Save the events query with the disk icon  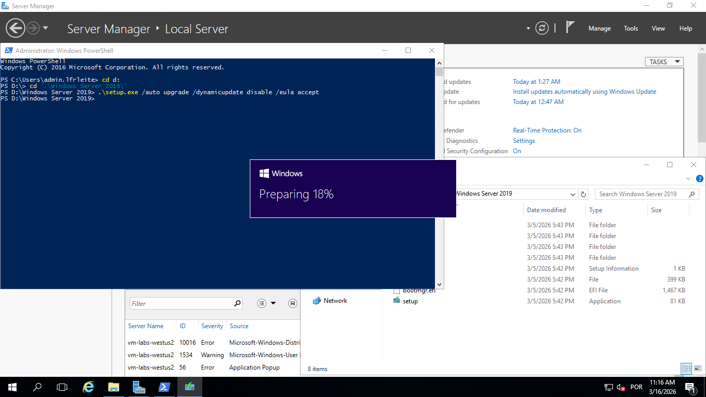(293, 303)
